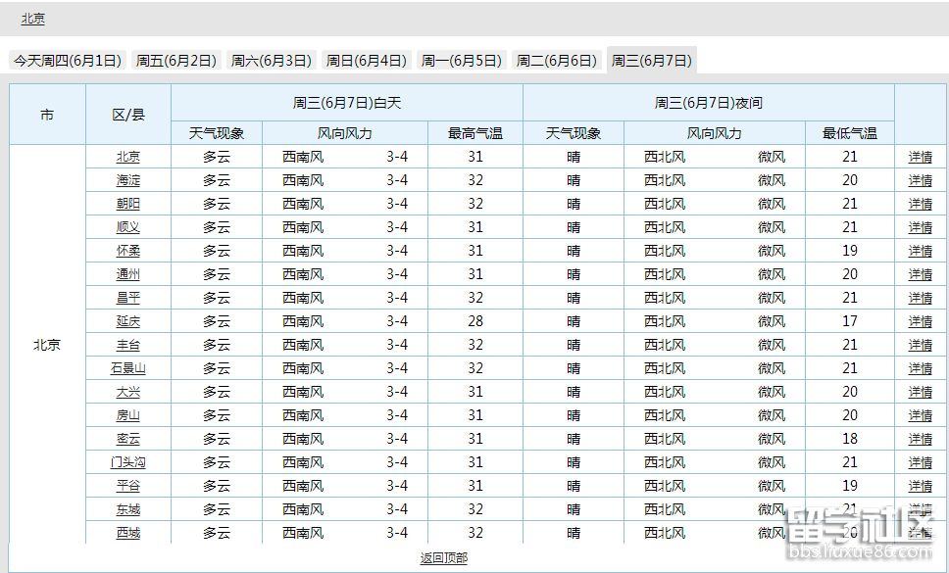Open the 顺义 district link
Viewport: 949px width, 573px height.
point(128,226)
